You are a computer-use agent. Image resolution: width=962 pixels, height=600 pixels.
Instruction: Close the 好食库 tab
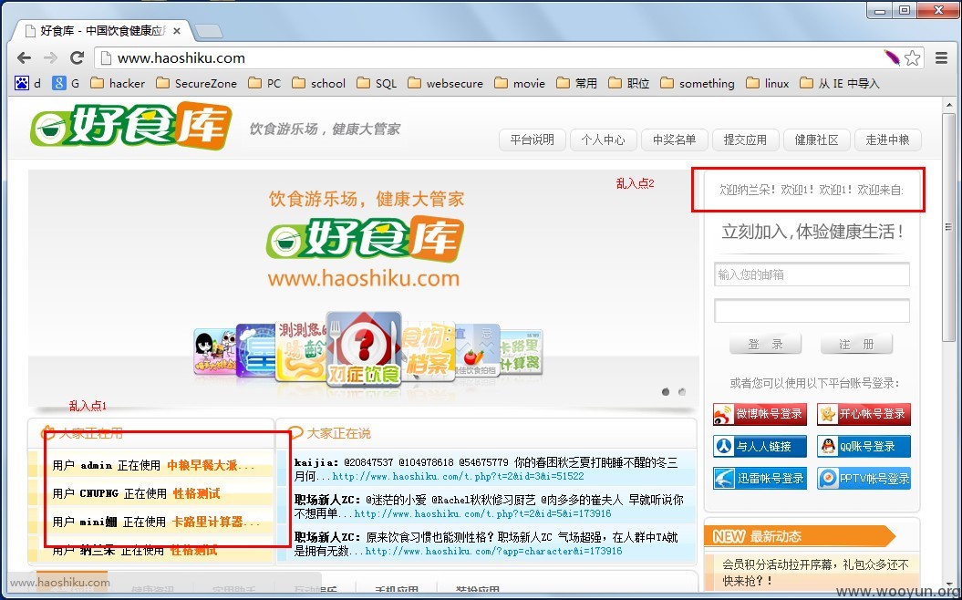177,31
